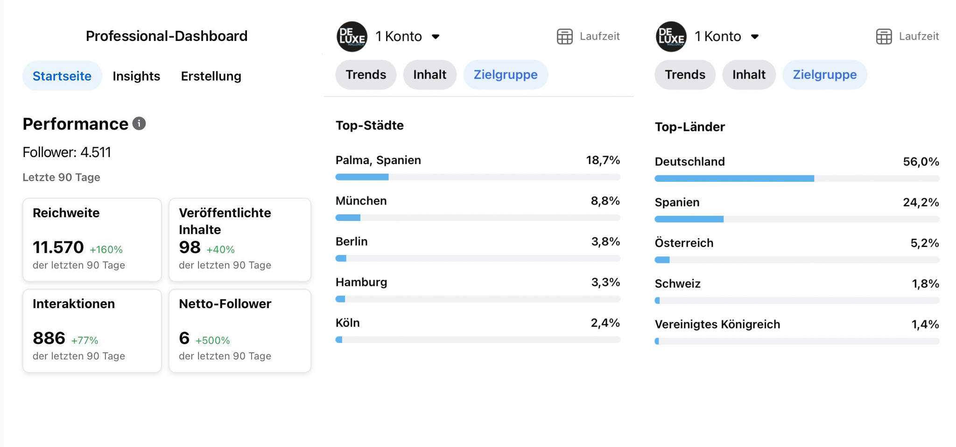Click the Performance info icon
The height and width of the screenshot is (447, 956).
coord(139,124)
